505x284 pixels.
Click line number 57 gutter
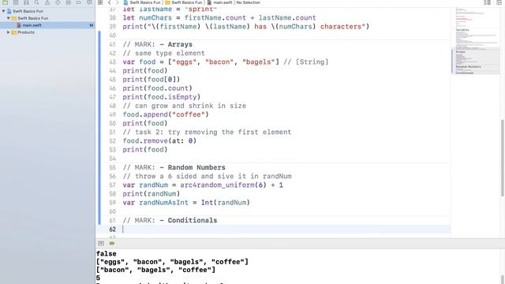(x=112, y=185)
